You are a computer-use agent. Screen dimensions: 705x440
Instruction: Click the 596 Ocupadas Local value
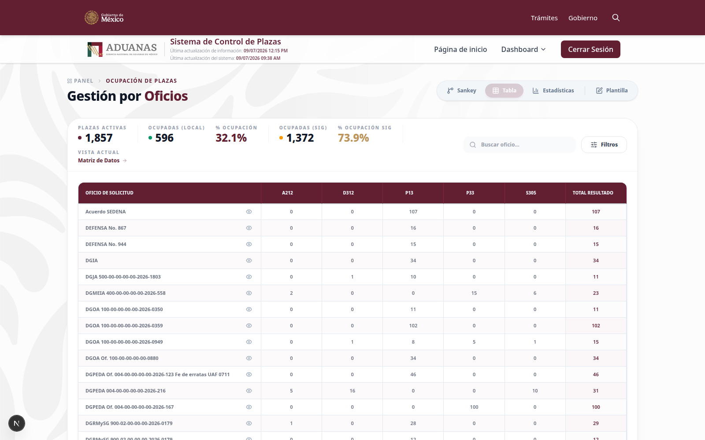(x=164, y=138)
